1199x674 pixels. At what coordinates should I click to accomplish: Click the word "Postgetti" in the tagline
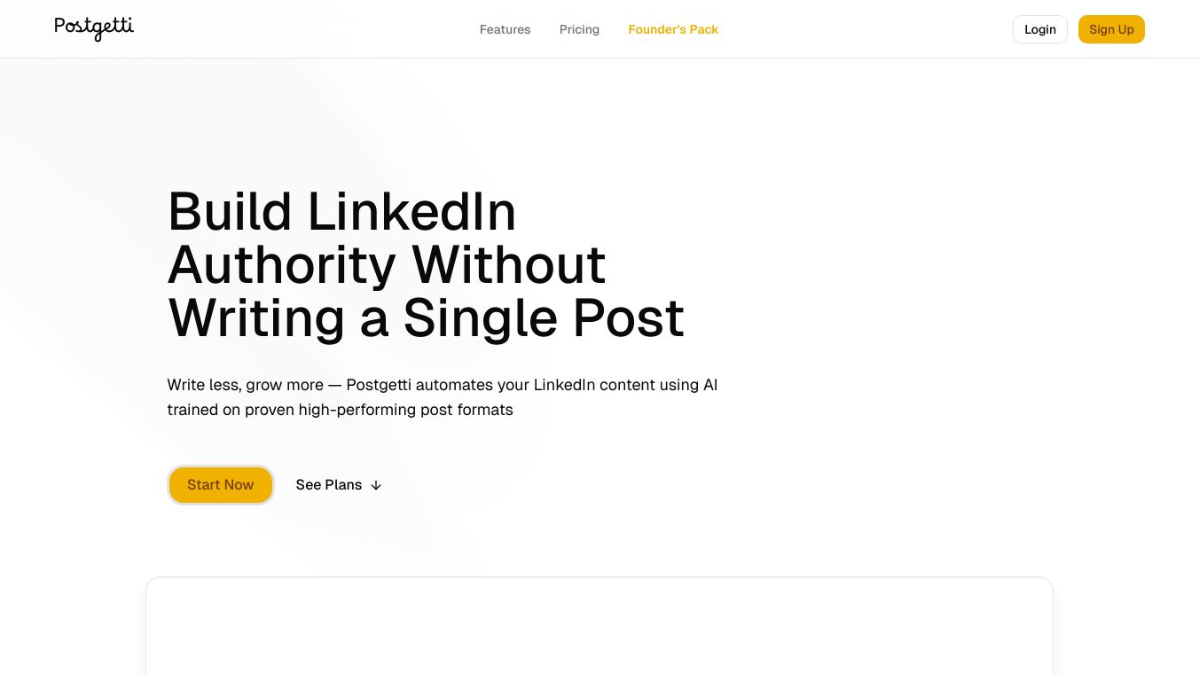[x=379, y=385]
